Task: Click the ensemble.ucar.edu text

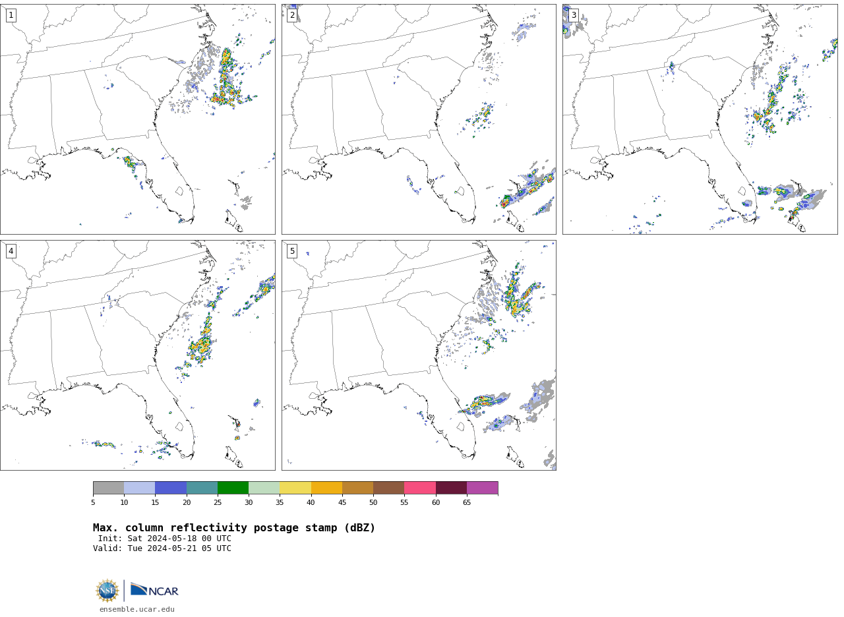Action: point(137,609)
